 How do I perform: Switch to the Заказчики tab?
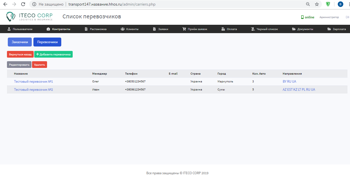click(x=20, y=42)
